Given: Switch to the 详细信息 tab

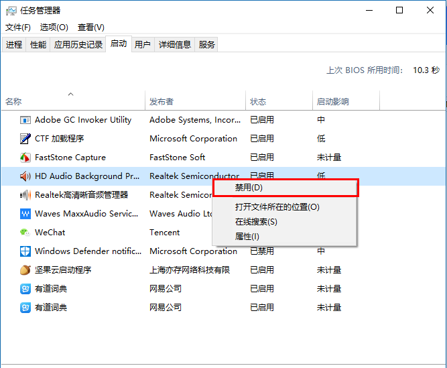Looking at the screenshot, I should point(174,45).
